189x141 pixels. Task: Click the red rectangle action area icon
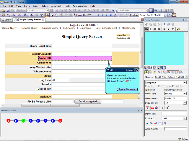152,108
